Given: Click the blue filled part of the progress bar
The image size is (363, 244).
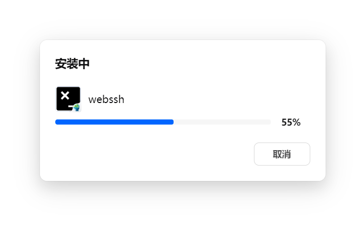Looking at the screenshot, I should (x=114, y=122).
